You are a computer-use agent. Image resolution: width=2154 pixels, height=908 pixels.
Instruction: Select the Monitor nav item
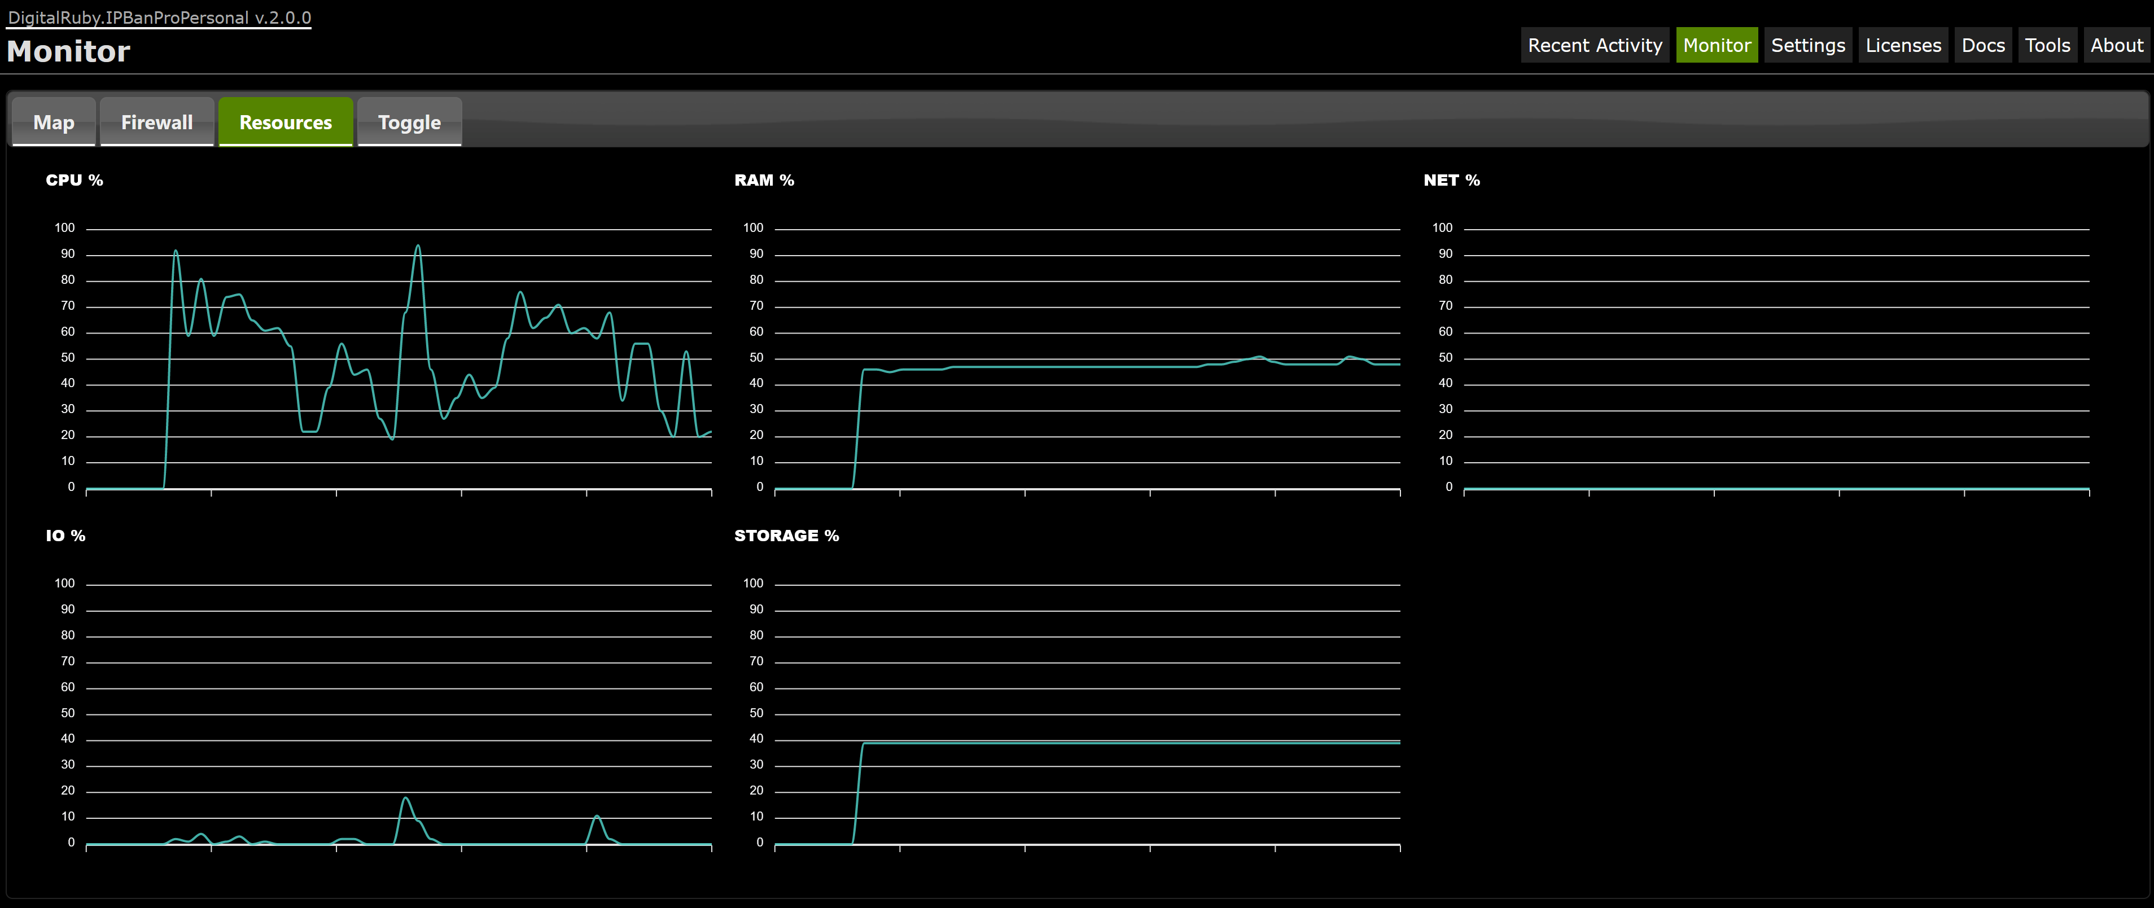[x=1717, y=45]
